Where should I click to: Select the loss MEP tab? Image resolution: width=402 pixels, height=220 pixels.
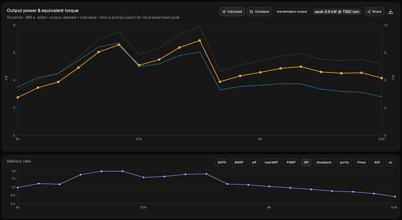click(271, 162)
